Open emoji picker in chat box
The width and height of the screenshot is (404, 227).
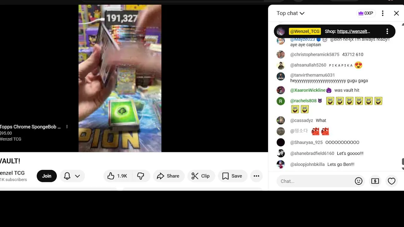359,181
